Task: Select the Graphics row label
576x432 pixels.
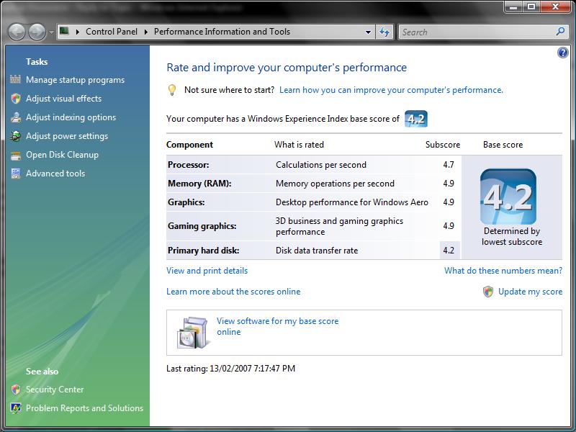Action: pyautogui.click(x=186, y=202)
